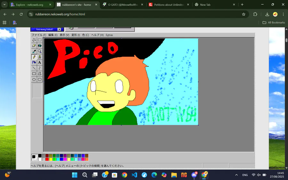This screenshot has width=288, height=180.
Task: Open the Chrome profile avatar
Action: click(x=275, y=14)
